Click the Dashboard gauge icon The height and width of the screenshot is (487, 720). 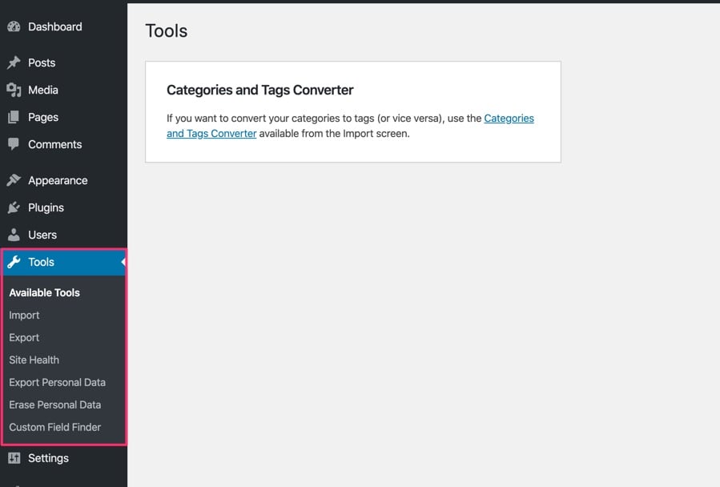[x=14, y=26]
